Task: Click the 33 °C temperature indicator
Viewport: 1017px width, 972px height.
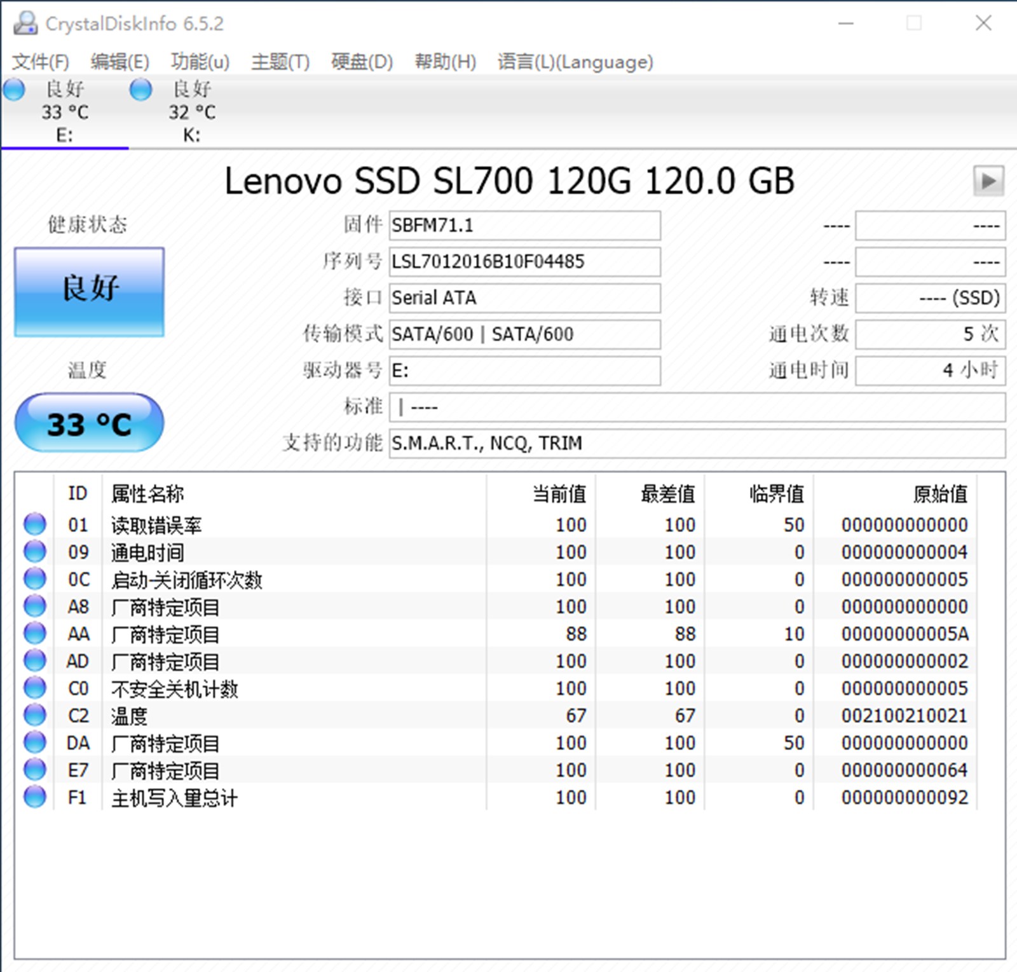Action: (89, 421)
